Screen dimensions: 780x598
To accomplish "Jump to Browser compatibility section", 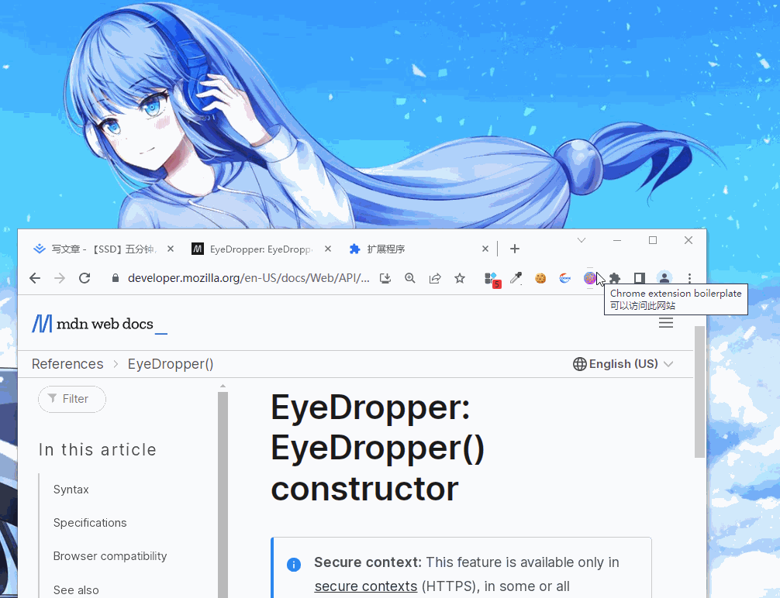I will [x=110, y=555].
